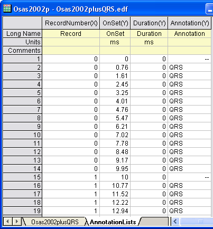
Task: Switch to the Osas2002plusQRS sheet tab
Action: [x=55, y=222]
